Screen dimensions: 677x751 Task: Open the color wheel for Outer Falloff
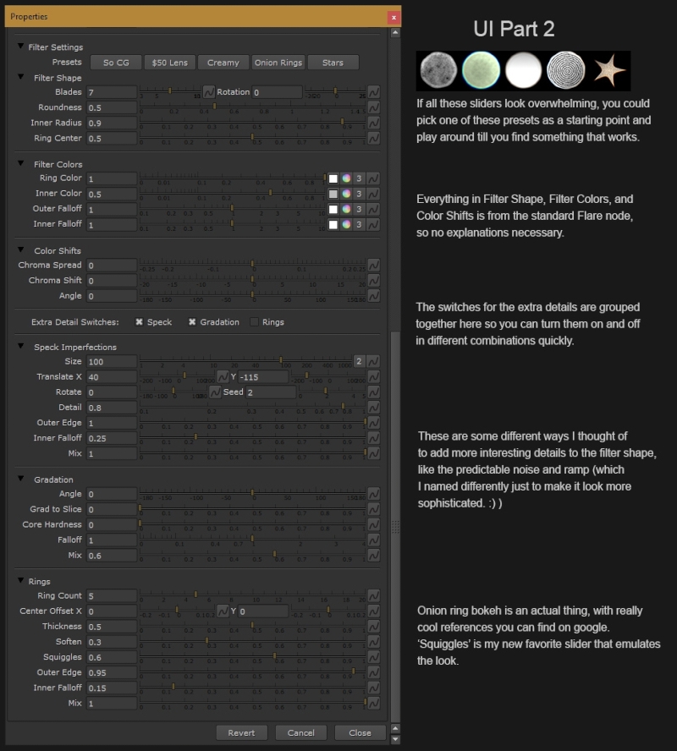pyautogui.click(x=346, y=209)
